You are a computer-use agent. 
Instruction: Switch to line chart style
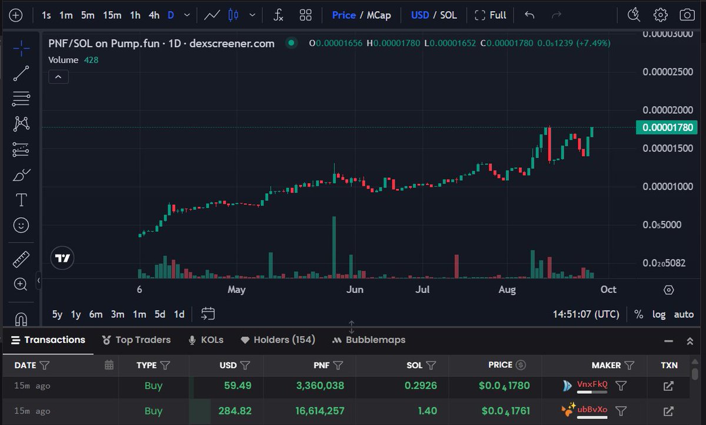[x=212, y=15]
